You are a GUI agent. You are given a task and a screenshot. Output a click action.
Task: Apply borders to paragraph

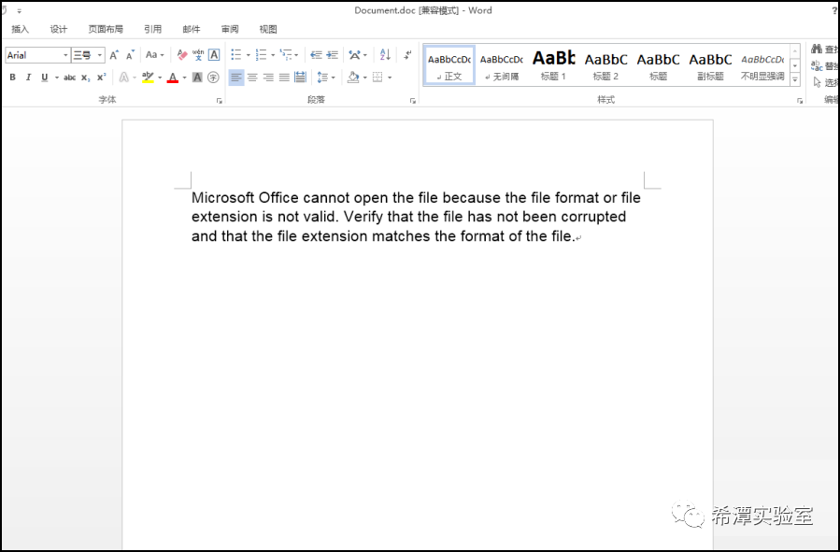coord(377,78)
